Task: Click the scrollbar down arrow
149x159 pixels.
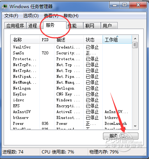Action: [135, 126]
